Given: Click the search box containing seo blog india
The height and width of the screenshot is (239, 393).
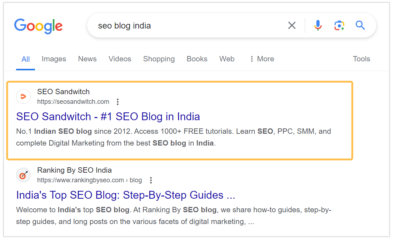Looking at the screenshot, I should [x=186, y=26].
